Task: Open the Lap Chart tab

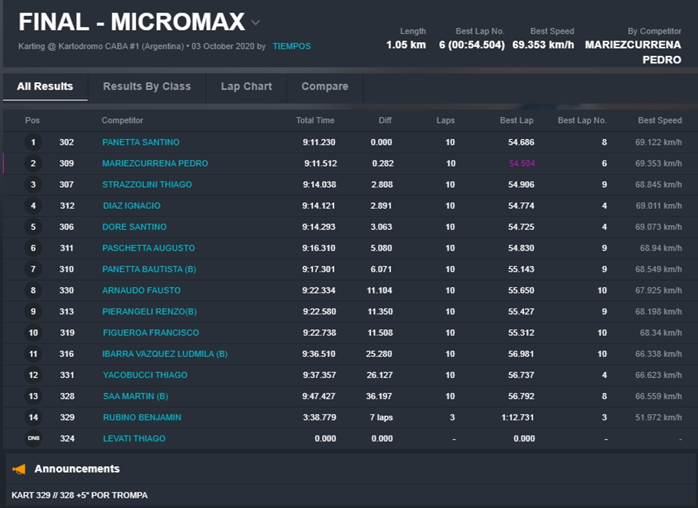Action: click(x=246, y=87)
